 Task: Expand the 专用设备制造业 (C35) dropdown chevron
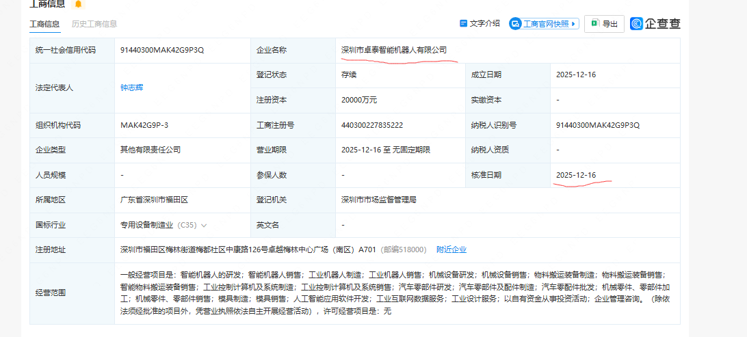204,225
